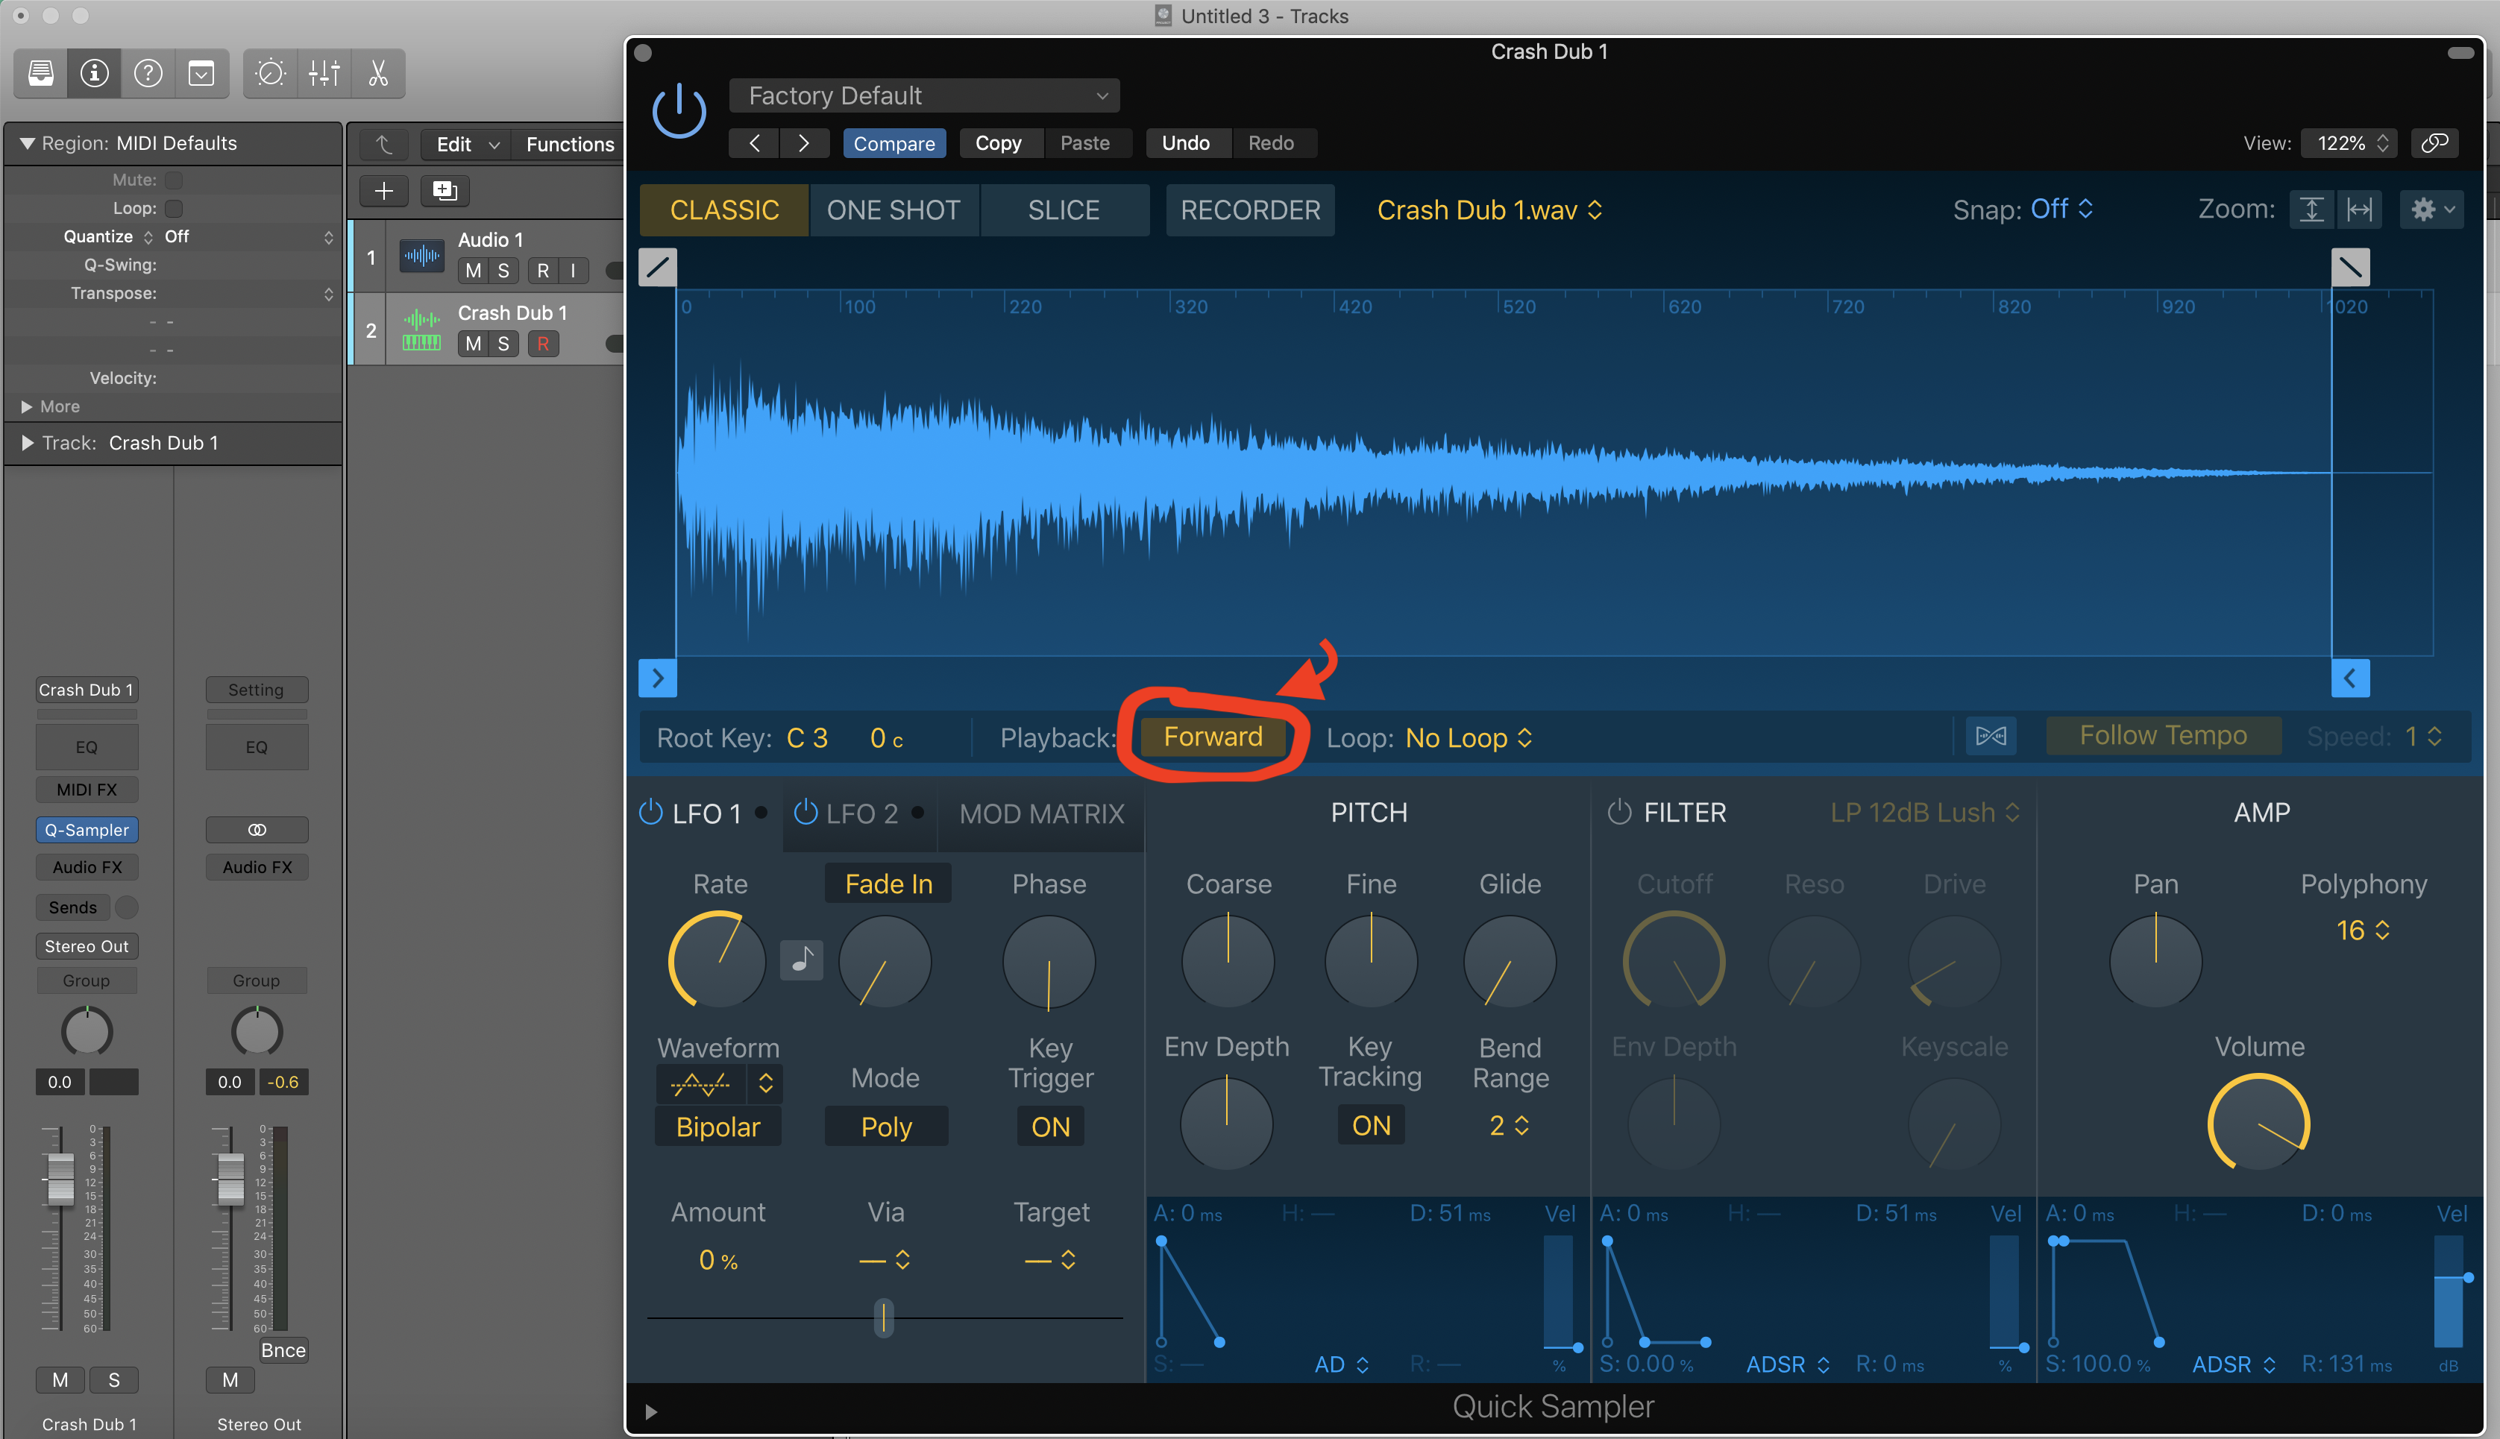Expand the Track Crash Dub 1 disclosure triangle
Image resolution: width=2500 pixels, height=1439 pixels.
[x=27, y=443]
